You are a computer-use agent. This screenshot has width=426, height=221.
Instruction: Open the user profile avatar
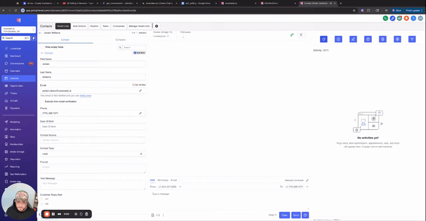pos(420,18)
